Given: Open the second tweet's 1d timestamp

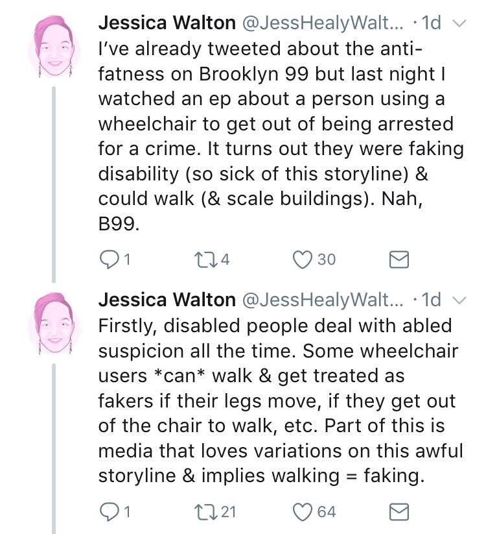Looking at the screenshot, I should [x=430, y=299].
